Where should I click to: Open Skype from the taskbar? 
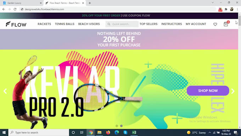[125, 132]
